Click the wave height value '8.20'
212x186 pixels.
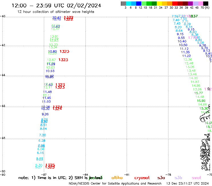point(178,27)
